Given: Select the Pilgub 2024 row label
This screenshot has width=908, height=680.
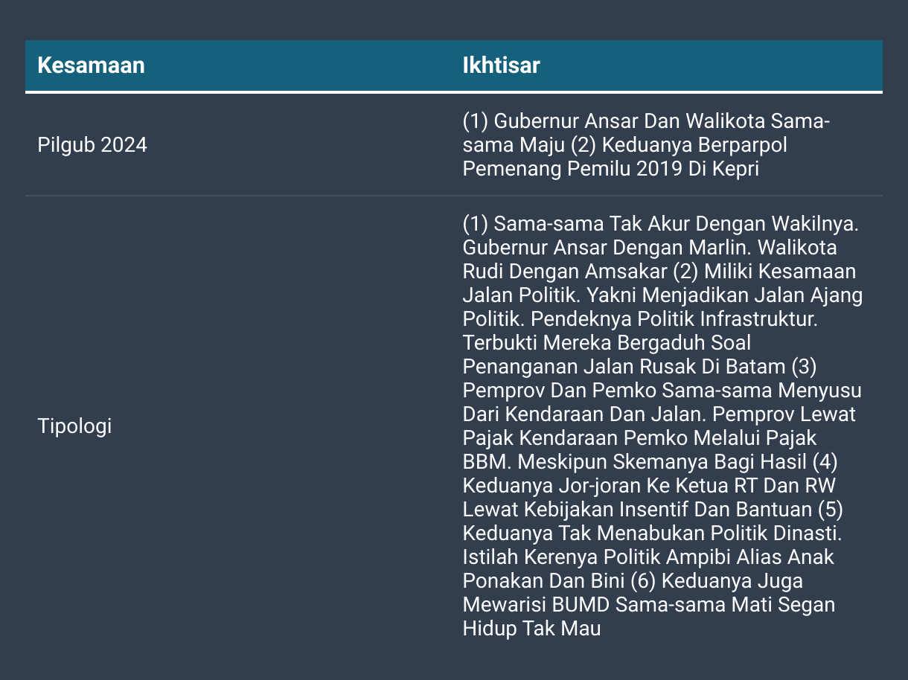Looking at the screenshot, I should pyautogui.click(x=92, y=144).
